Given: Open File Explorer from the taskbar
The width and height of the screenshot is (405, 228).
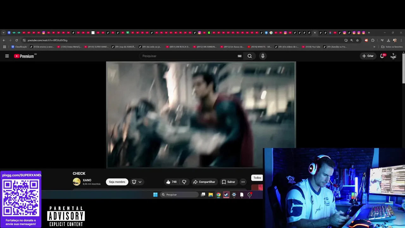Looking at the screenshot, I should tap(211, 195).
